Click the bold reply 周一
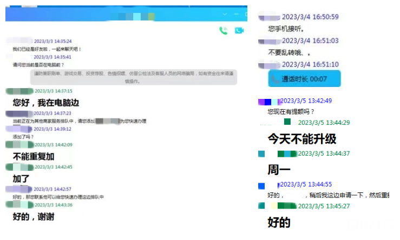Viewport: 400px width, 240px height. point(279,170)
